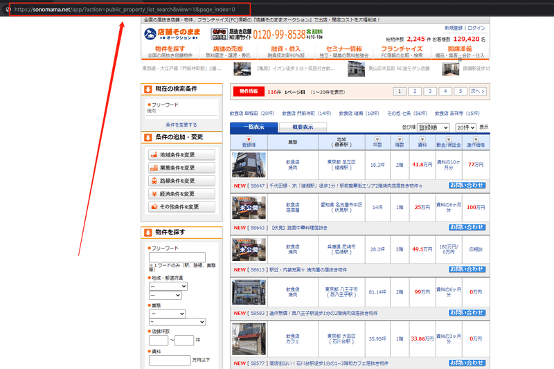Open thumbnail of 八王子市 西八王子駅 listing
This screenshot has height=369, width=554.
pyautogui.click(x=249, y=292)
